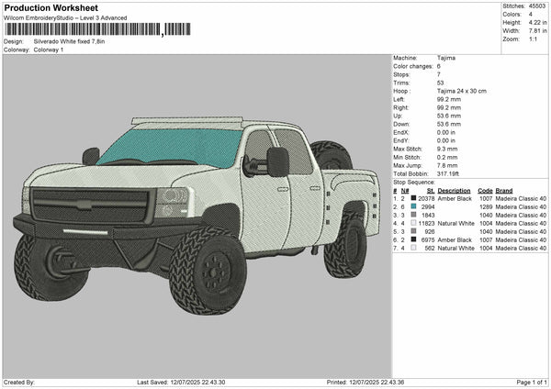Image resolution: width=551 pixels, height=389 pixels.
Task: Select stitch count 2994 in row 2
Action: [x=428, y=206]
